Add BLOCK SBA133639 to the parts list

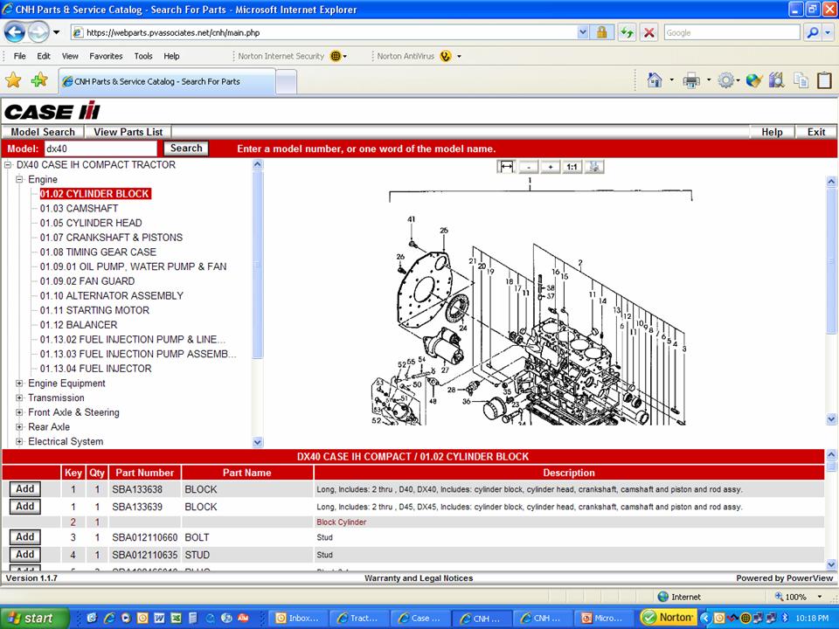pyautogui.click(x=25, y=507)
